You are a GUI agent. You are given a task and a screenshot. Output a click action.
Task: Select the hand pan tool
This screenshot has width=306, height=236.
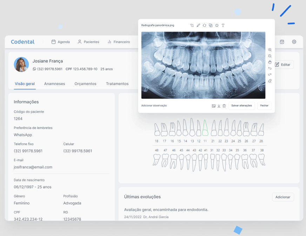(x=270, y=62)
